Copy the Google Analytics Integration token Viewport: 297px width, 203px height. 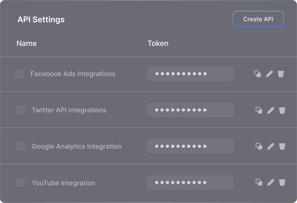(259, 146)
